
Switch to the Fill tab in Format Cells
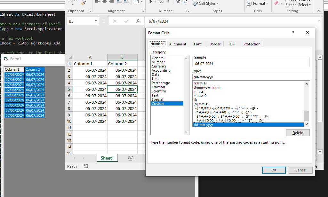pyautogui.click(x=232, y=44)
